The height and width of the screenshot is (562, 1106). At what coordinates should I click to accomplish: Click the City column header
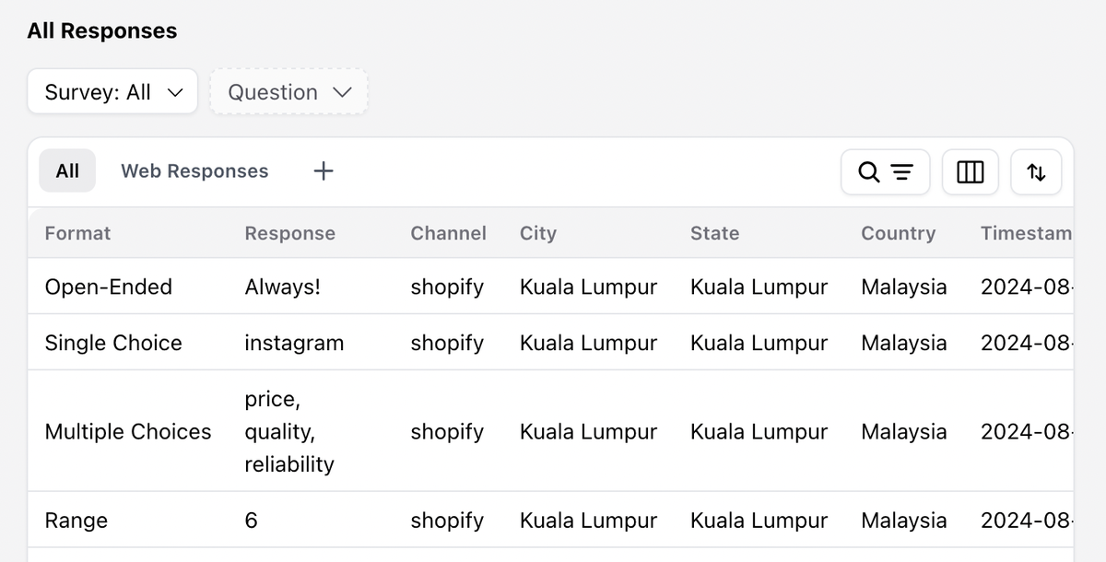click(x=538, y=233)
